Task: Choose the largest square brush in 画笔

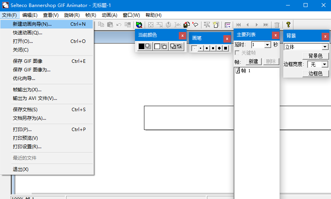Action: tap(226, 48)
